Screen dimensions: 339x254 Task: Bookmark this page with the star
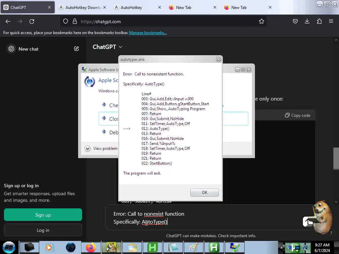[x=262, y=21]
